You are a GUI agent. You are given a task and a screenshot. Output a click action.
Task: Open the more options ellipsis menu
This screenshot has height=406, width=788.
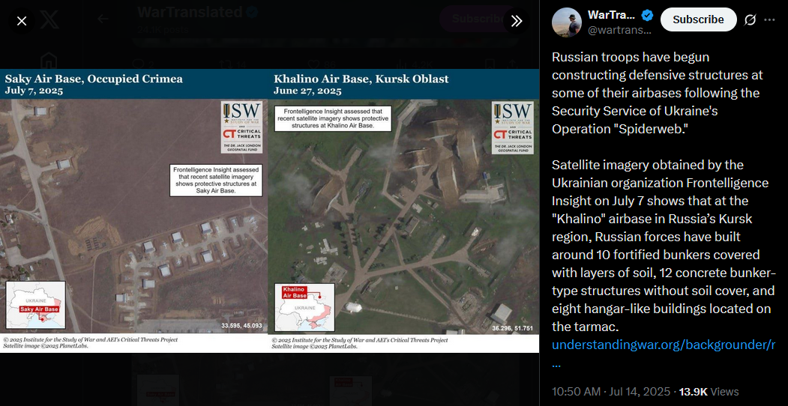click(769, 19)
